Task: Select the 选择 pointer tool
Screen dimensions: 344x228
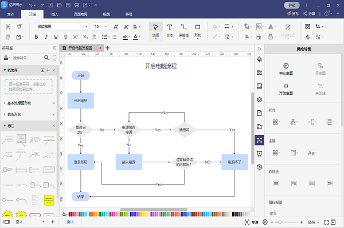Action: [x=156, y=31]
